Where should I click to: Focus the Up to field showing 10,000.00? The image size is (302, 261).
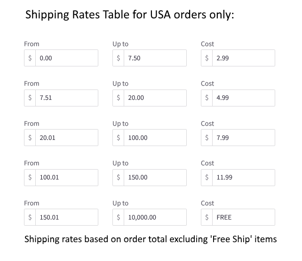pos(155,218)
